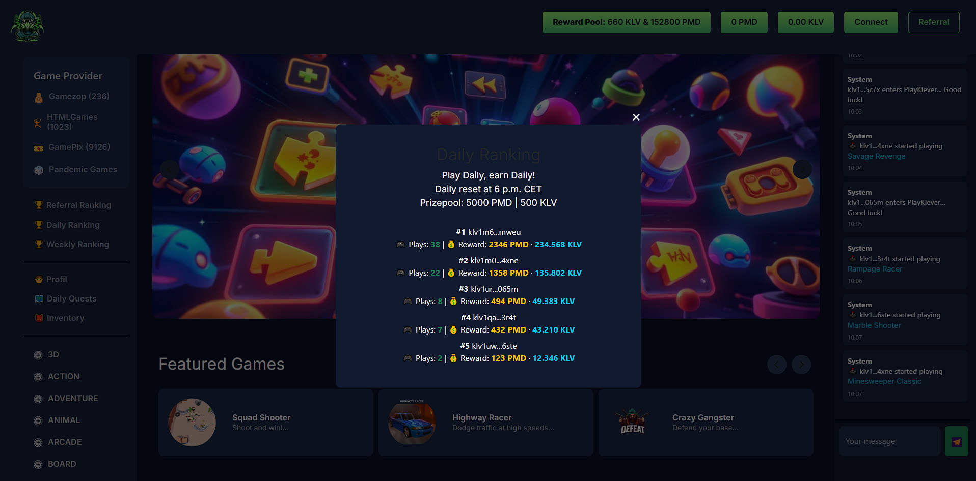976x481 pixels.
Task: Go back in Featured Games carousel
Action: (776, 365)
